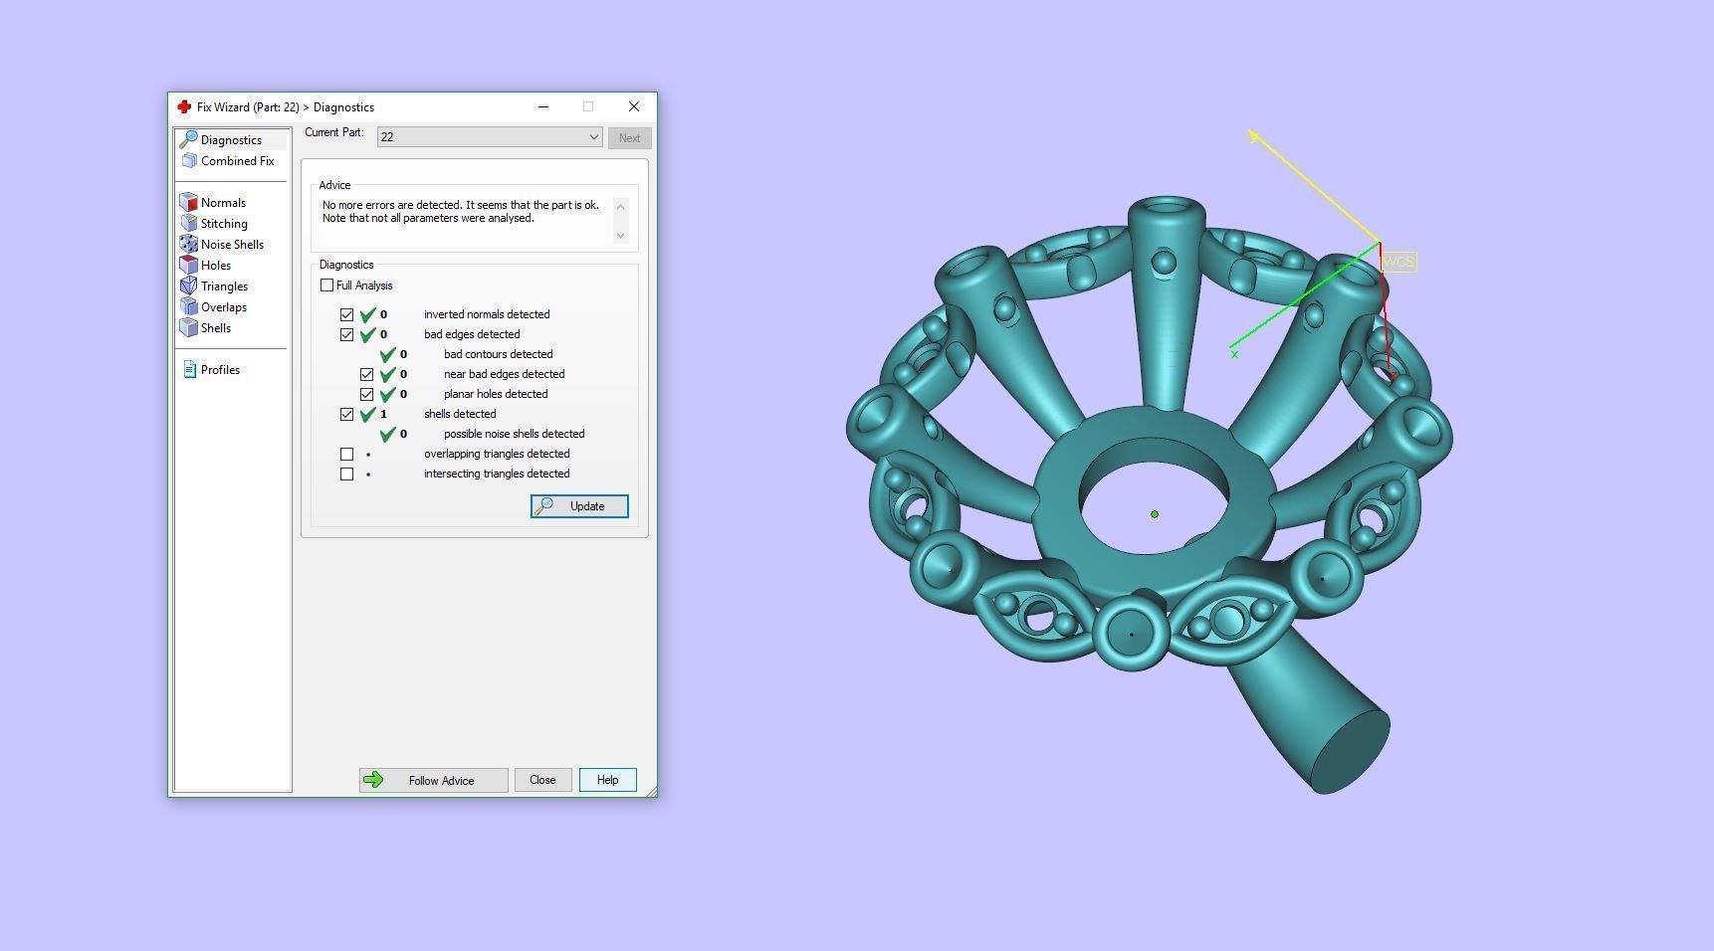Click the Update button
1714x951 pixels.
point(579,506)
